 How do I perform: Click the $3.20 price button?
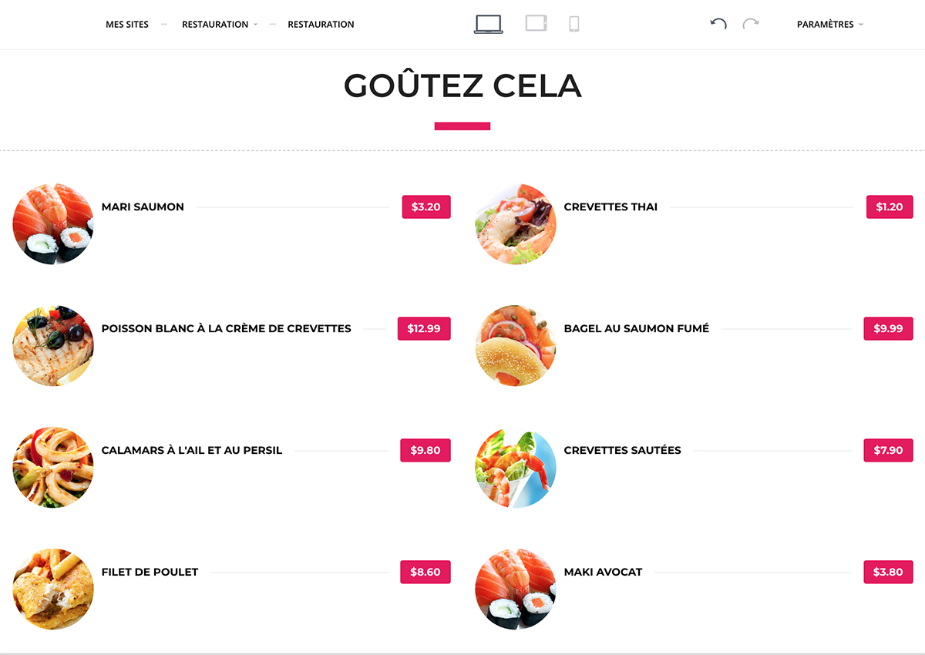coord(425,207)
